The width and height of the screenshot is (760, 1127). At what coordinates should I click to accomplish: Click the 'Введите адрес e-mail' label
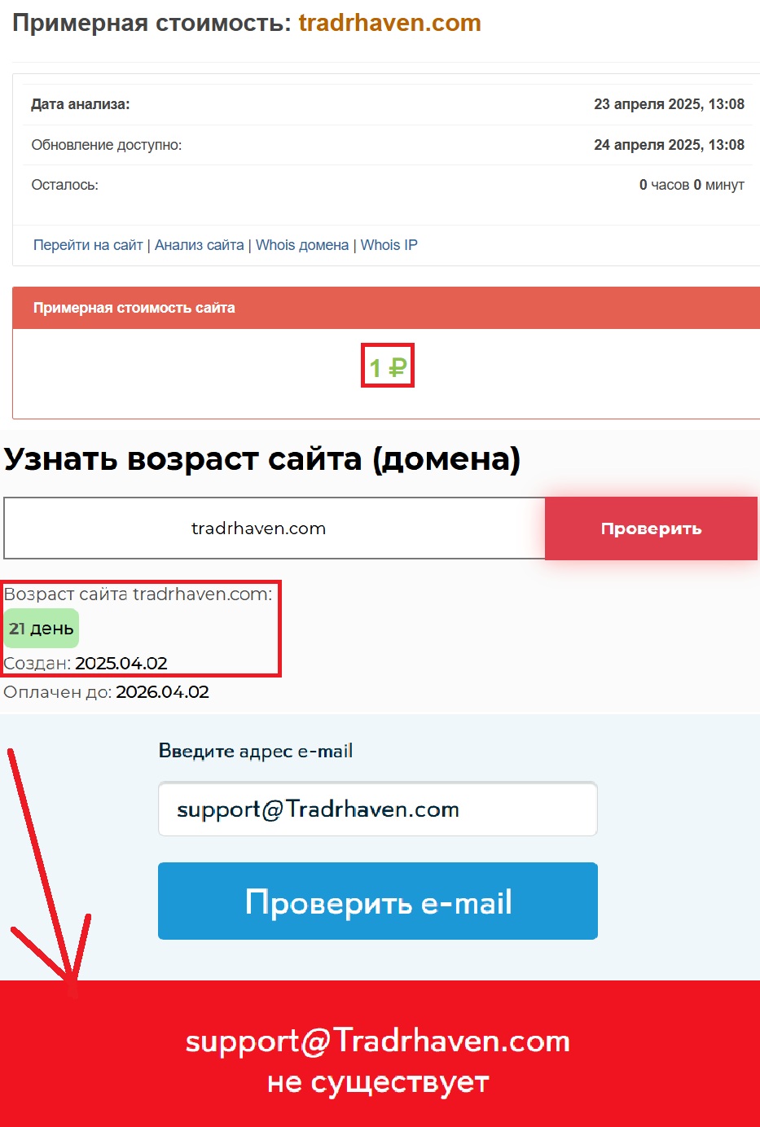click(256, 751)
